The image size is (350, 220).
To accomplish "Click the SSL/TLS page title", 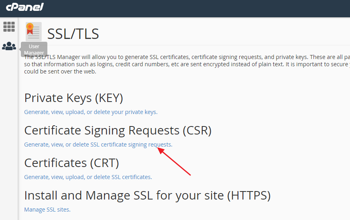I will click(x=73, y=34).
